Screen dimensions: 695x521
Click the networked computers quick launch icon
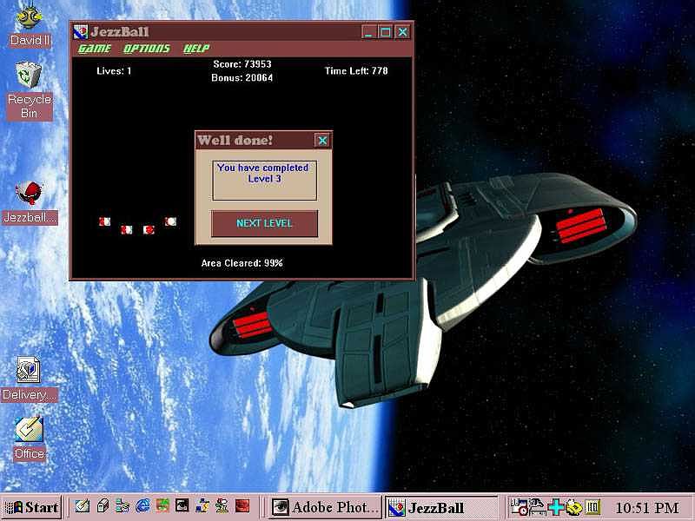tap(122, 506)
